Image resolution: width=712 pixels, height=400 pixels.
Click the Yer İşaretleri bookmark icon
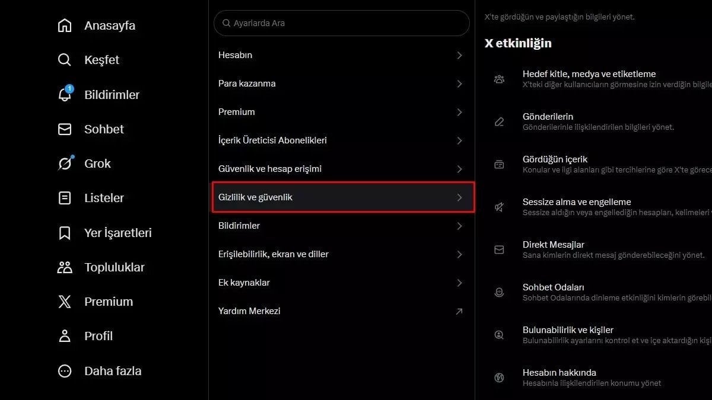point(65,232)
